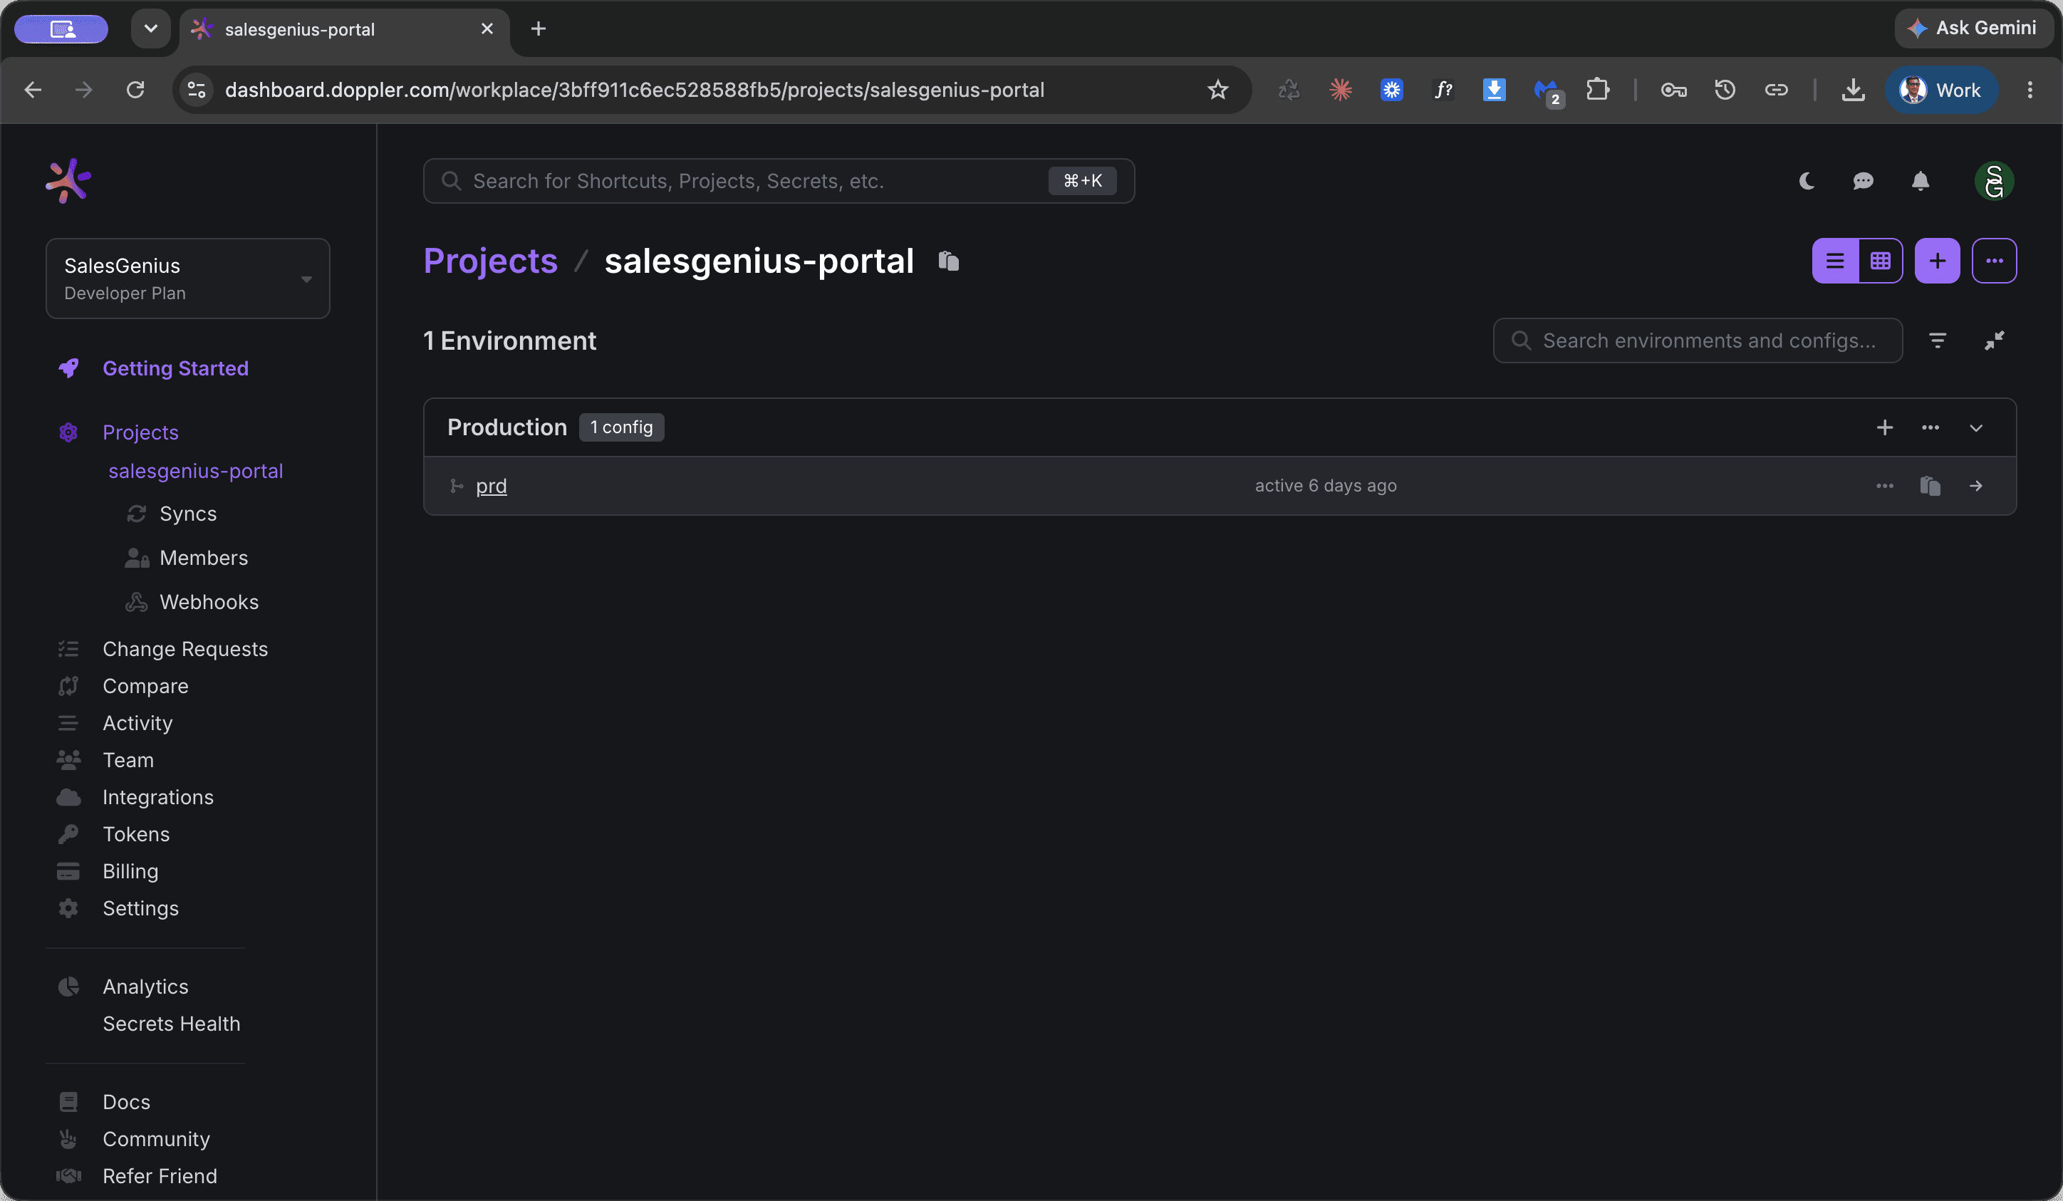Screen dimensions: 2063x1201
Task: Reload the browser page
Action: (135, 90)
